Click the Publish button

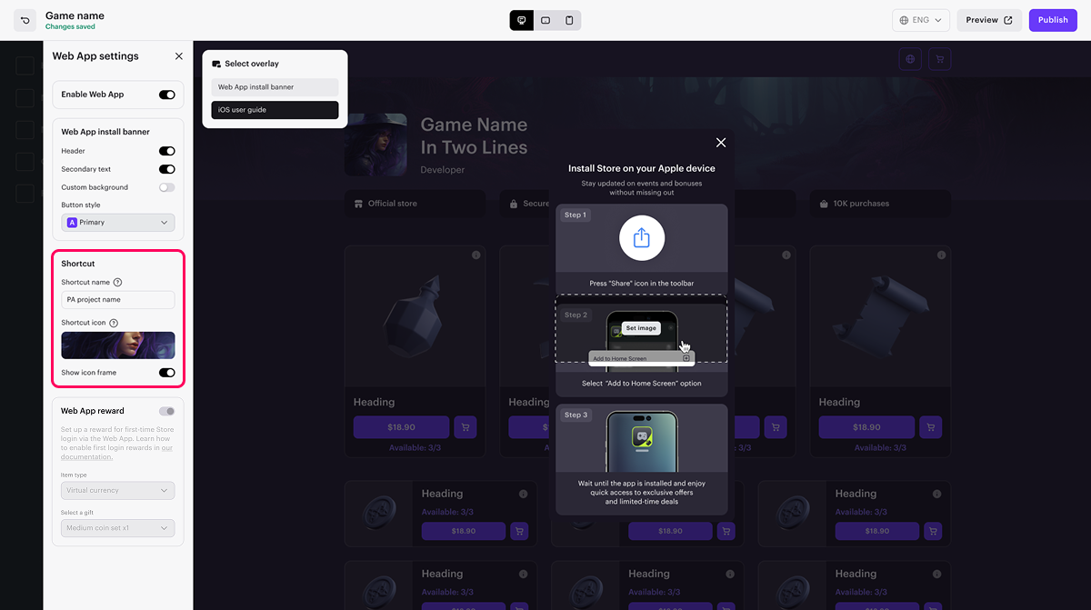pos(1052,20)
